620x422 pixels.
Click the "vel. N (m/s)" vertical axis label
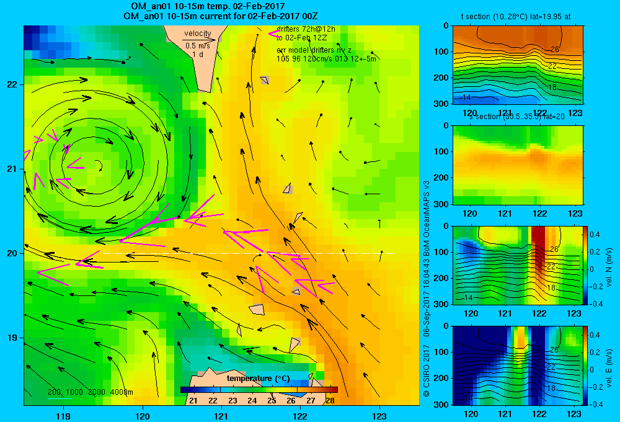click(609, 267)
